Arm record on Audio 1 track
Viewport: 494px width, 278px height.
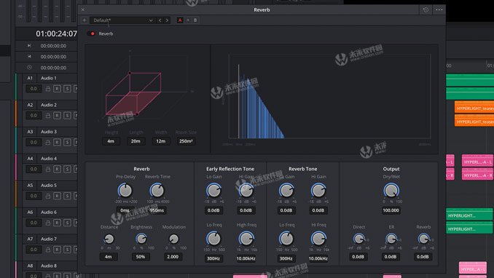[x=57, y=89]
